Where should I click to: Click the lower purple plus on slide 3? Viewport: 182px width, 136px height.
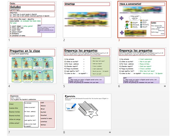click(x=122, y=33)
